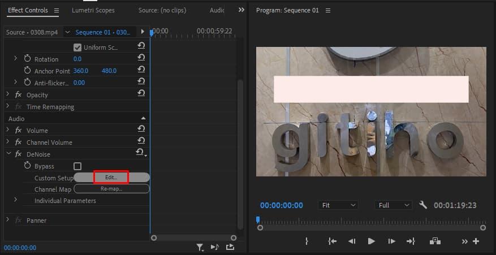Image resolution: width=496 pixels, height=255 pixels.
Task: Toggle the Anchor Point animation stopwatch
Action: click(28, 71)
